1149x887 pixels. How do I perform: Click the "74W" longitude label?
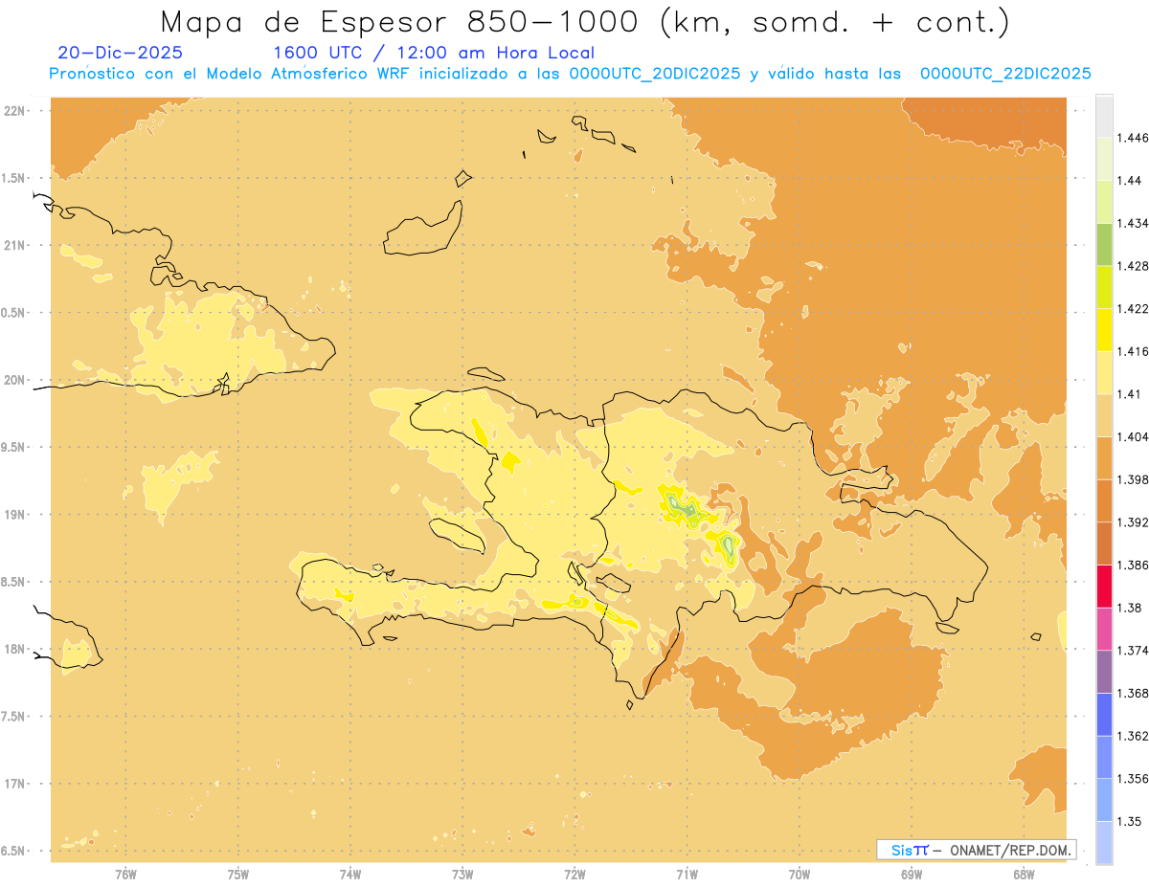point(350,875)
